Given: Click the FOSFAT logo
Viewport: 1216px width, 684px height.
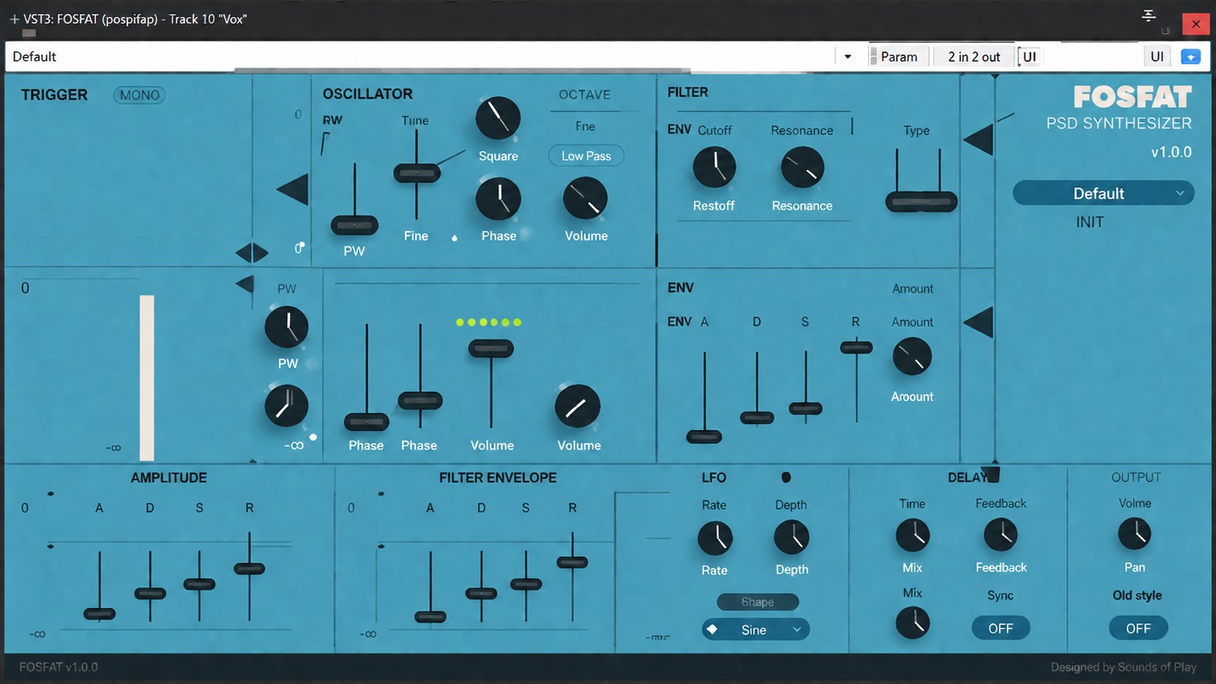Looking at the screenshot, I should [1132, 97].
